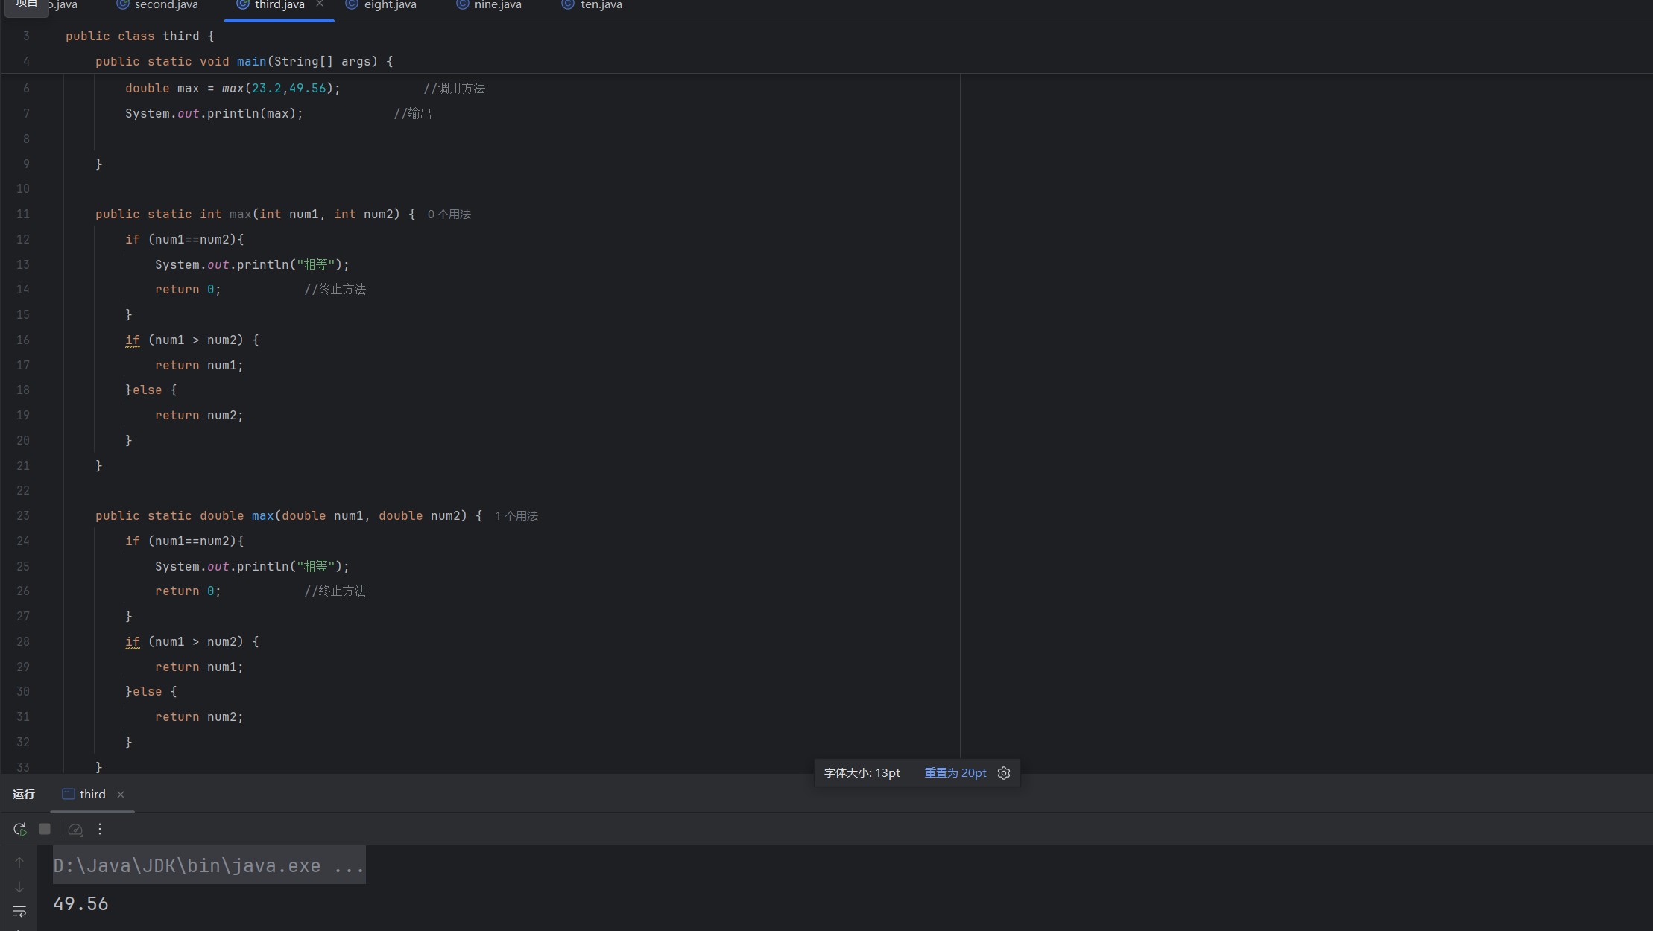This screenshot has height=931, width=1653.
Task: Open the nine.java tab
Action: point(489,5)
